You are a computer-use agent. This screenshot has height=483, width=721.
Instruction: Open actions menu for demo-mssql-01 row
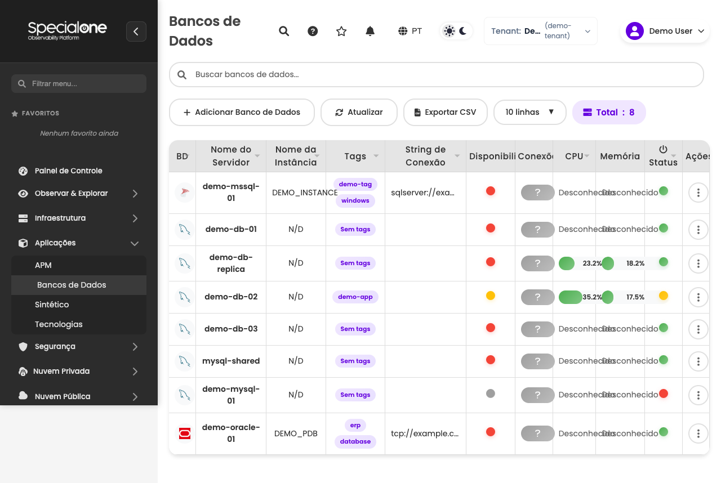point(698,193)
